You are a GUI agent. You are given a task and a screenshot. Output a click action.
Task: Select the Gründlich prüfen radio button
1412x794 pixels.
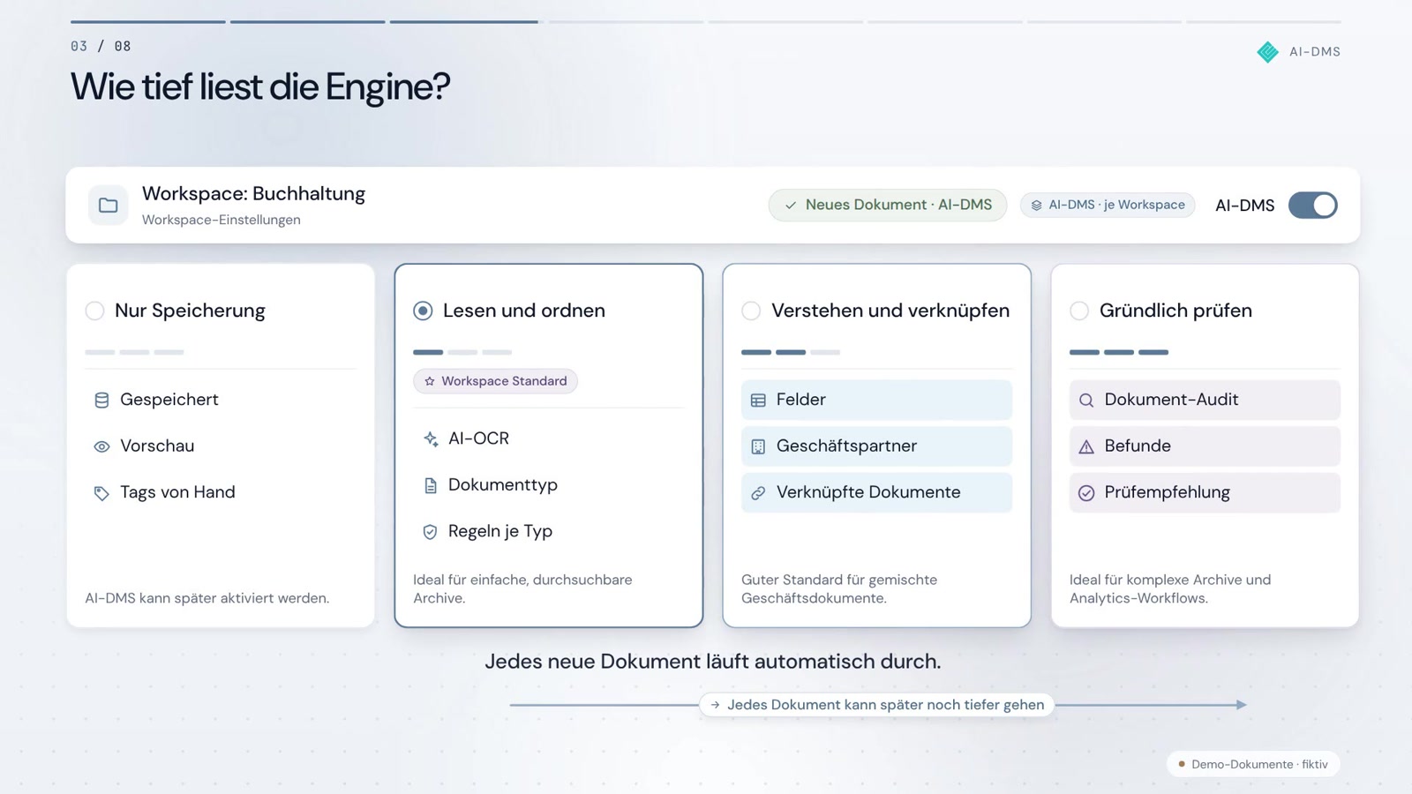[1079, 311]
